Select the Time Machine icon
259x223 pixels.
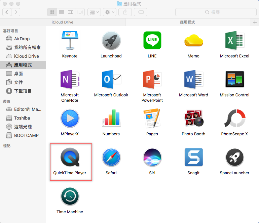70,196
